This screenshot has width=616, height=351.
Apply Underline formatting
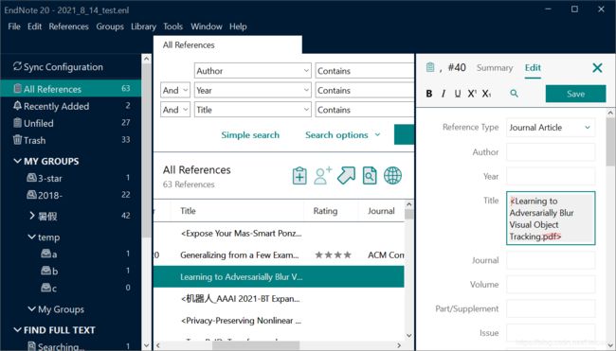point(458,94)
